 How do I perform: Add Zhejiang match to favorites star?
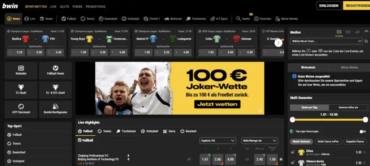click(x=281, y=160)
